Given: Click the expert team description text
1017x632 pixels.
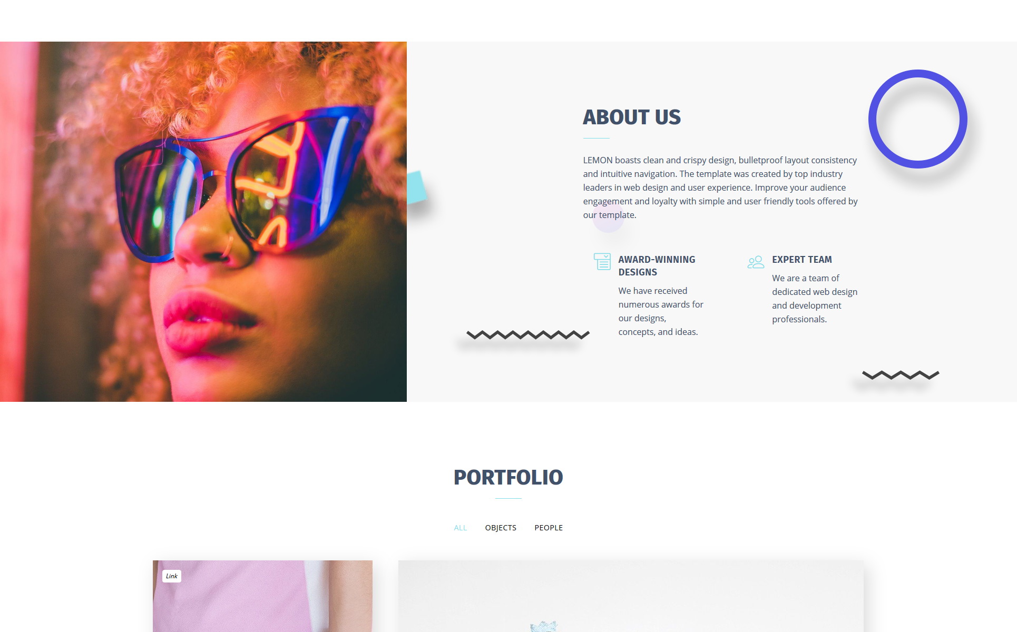Looking at the screenshot, I should [x=815, y=299].
